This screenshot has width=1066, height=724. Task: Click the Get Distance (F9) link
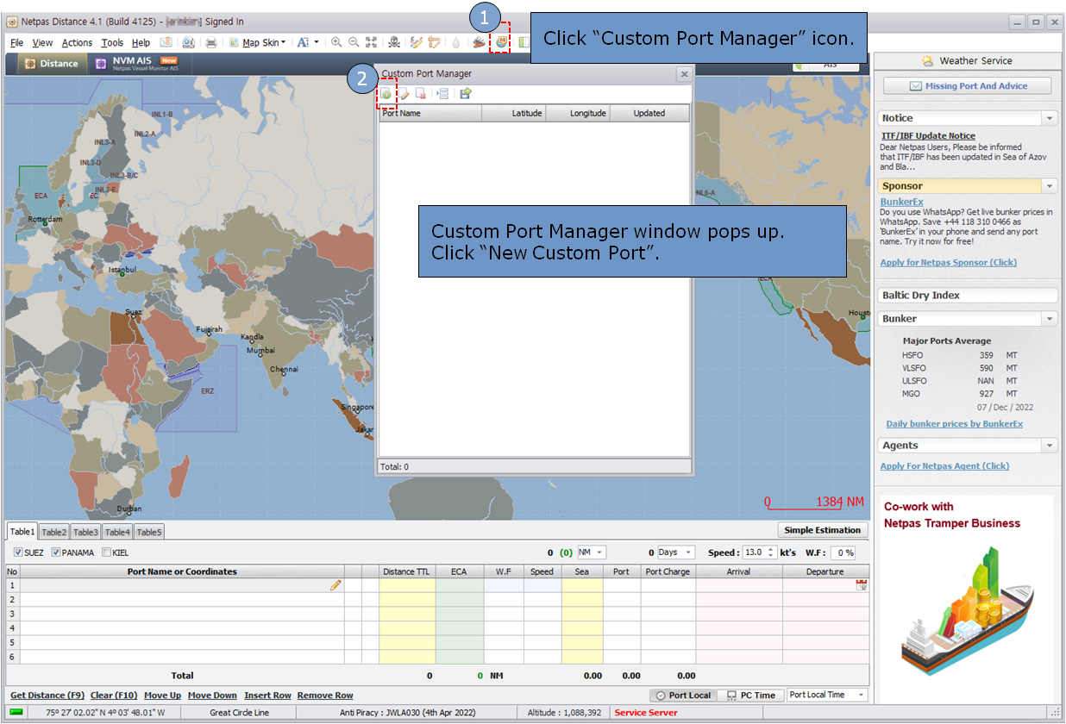pyautogui.click(x=47, y=696)
